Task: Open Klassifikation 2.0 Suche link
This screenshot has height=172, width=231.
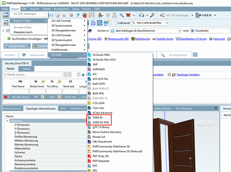Action: [x=193, y=39]
